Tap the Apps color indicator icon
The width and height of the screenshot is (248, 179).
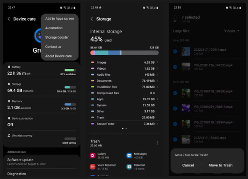pyautogui.click(x=93, y=99)
